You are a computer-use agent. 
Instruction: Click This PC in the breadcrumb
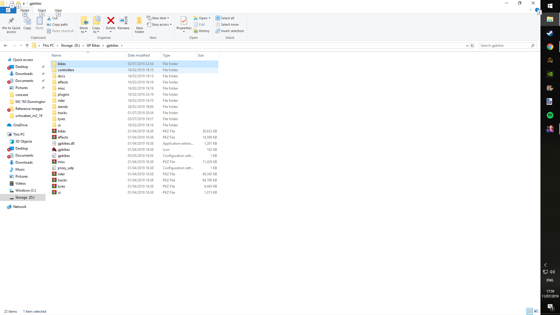[x=48, y=45]
